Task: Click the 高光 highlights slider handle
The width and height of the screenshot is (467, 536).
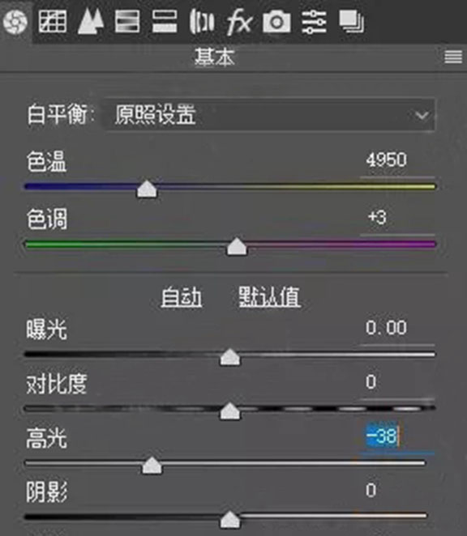Action: [152, 466]
